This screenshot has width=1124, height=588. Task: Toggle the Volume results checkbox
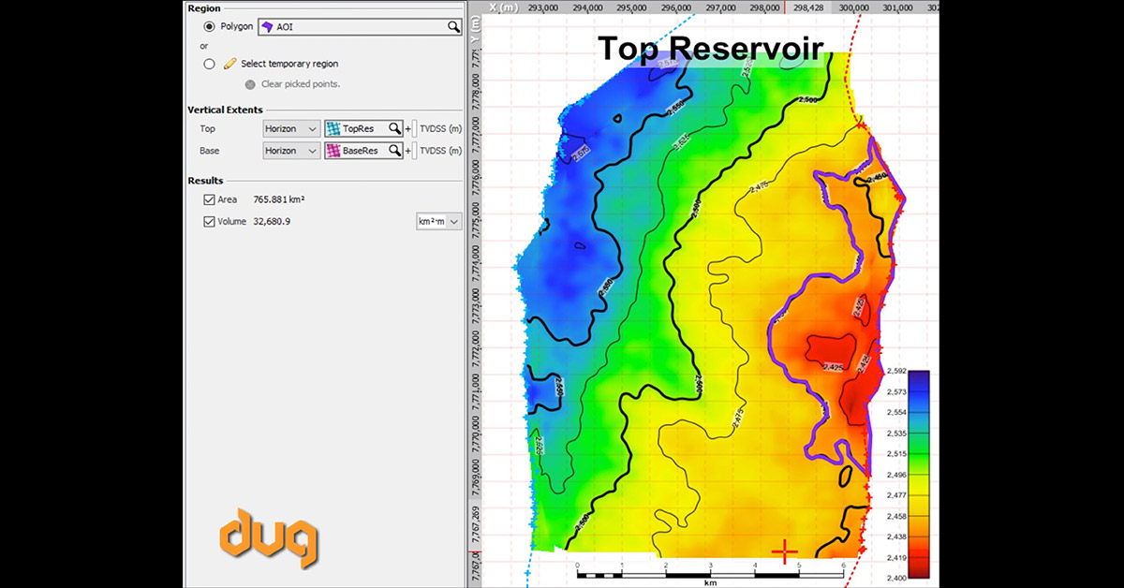click(x=209, y=222)
